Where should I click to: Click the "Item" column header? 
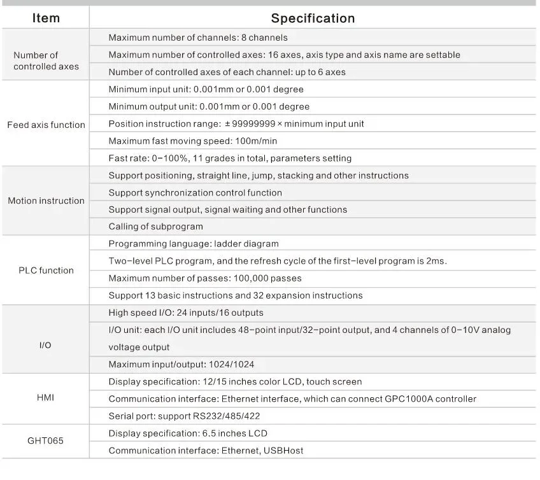tap(46, 18)
